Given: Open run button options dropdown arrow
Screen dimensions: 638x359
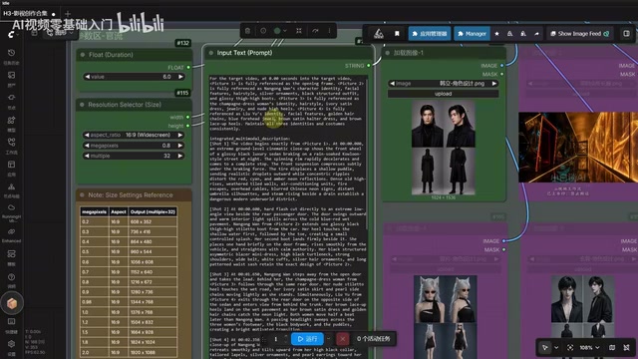Looking at the screenshot, I should pyautogui.click(x=328, y=339).
